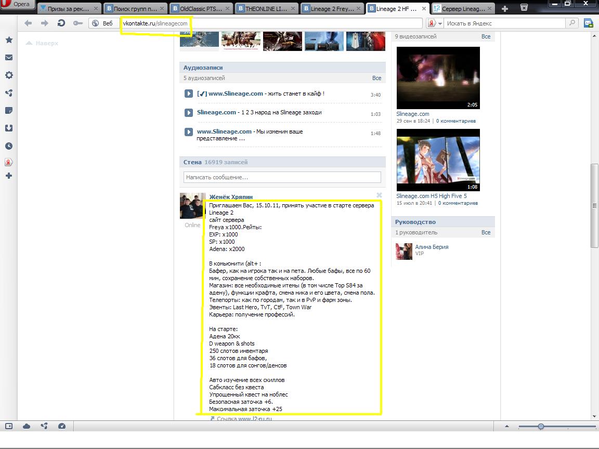Click the address bar with vkontakte.ru/slineagecom

tap(271, 23)
